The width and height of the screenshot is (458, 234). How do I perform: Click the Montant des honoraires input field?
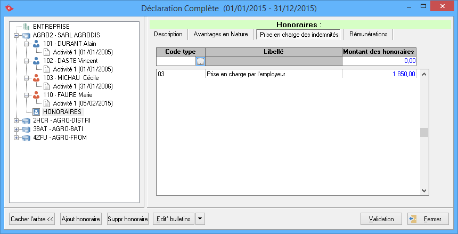[379, 61]
